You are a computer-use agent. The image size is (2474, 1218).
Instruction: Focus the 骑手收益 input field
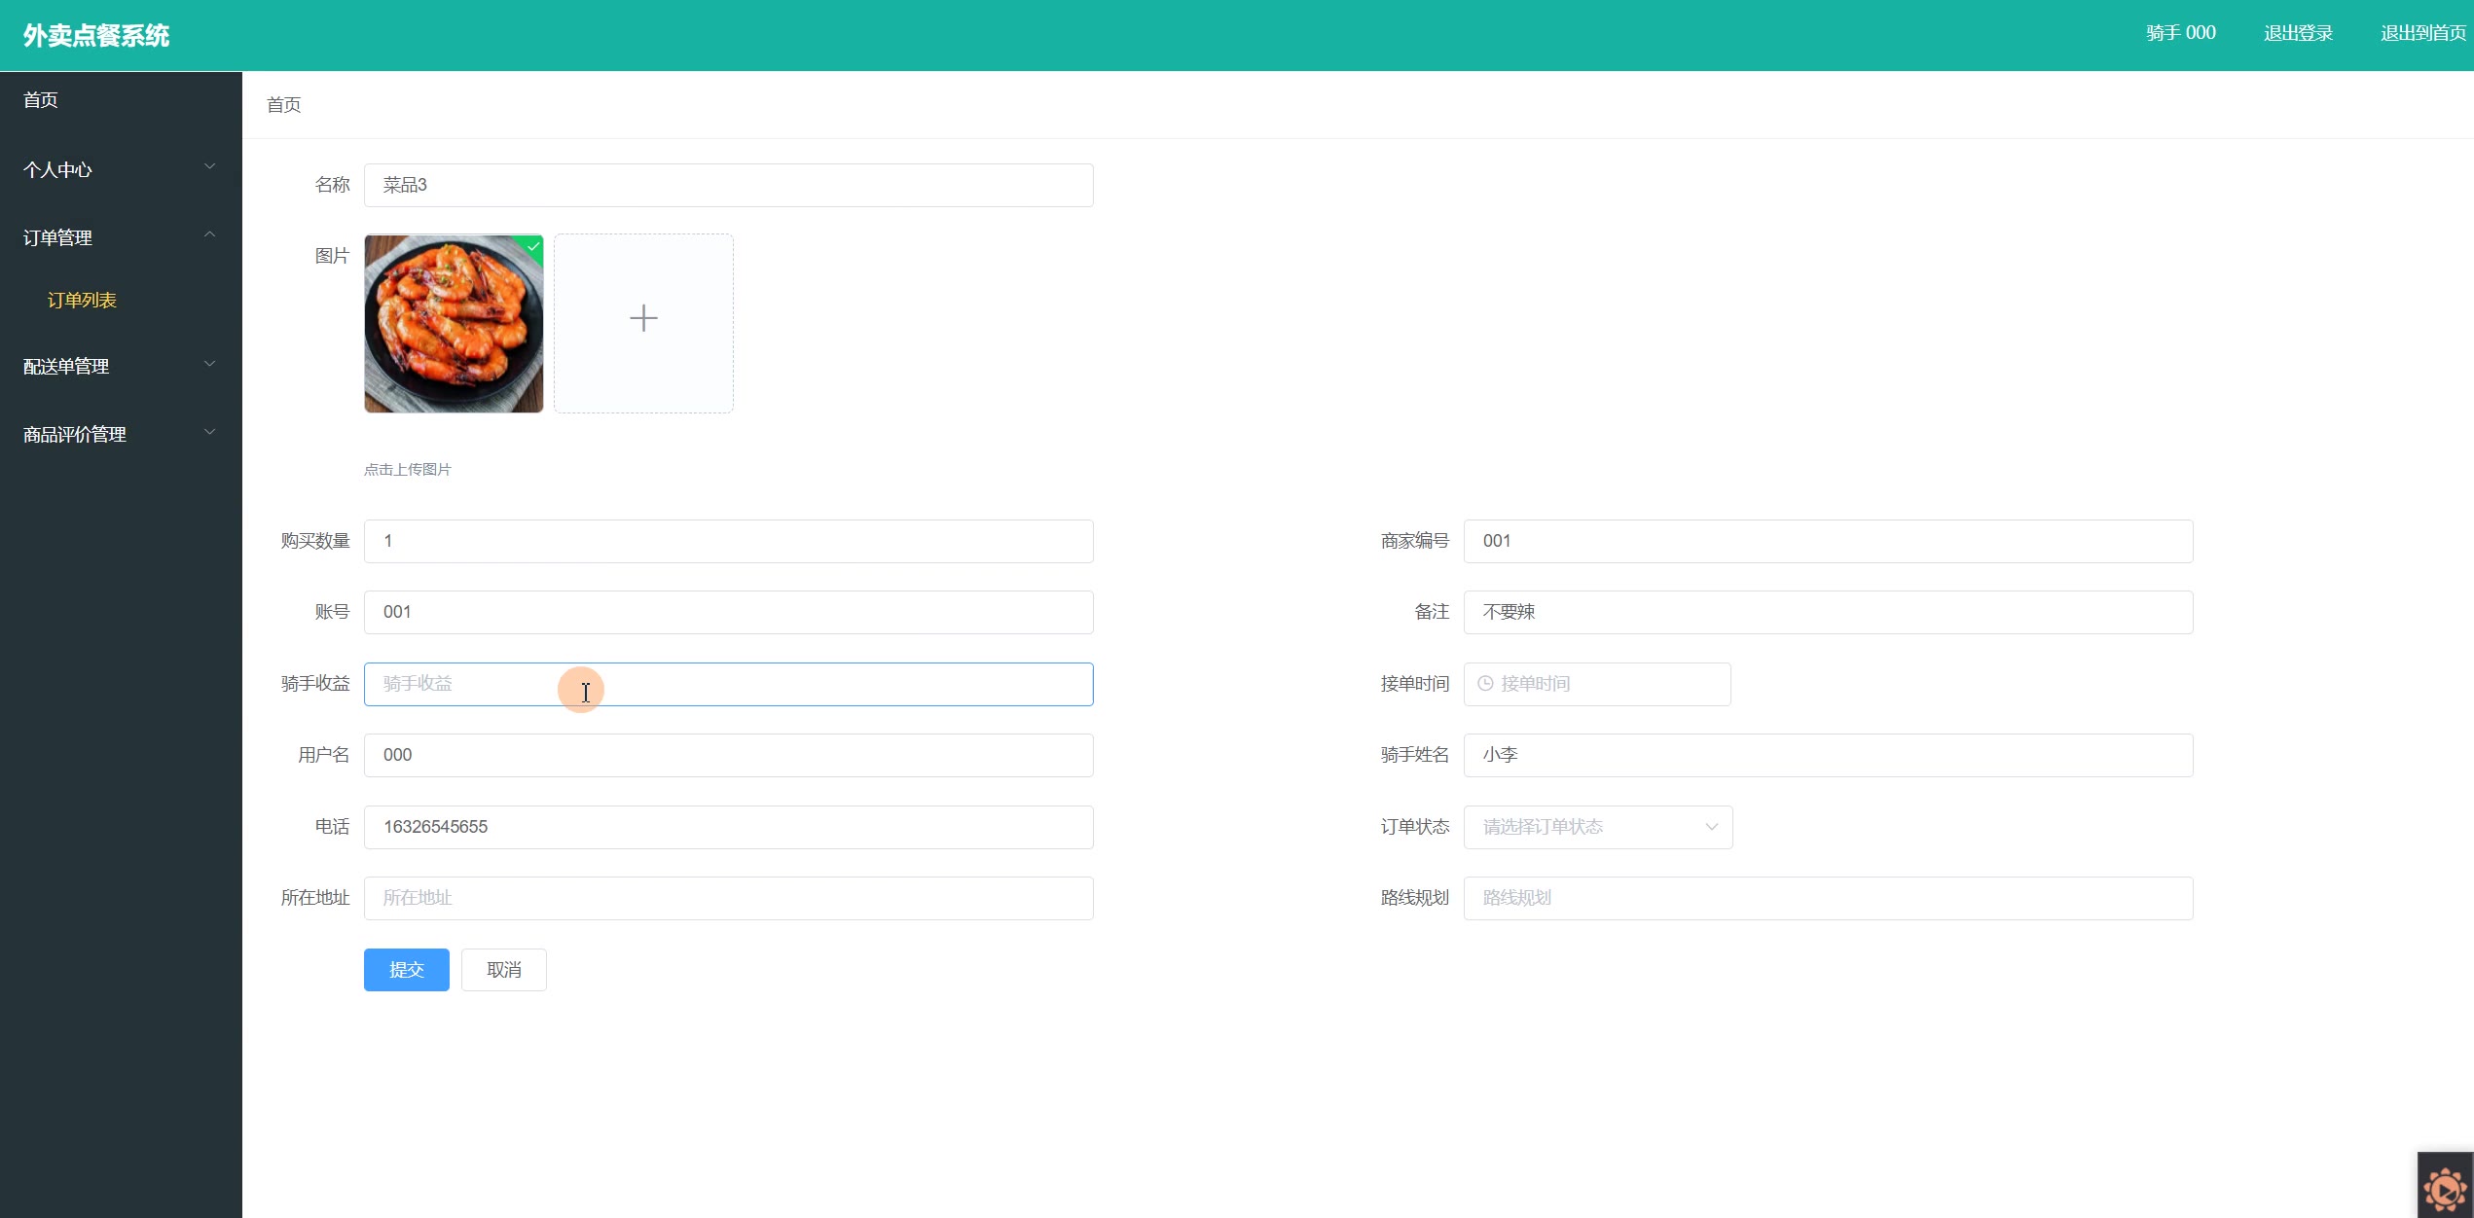click(728, 684)
